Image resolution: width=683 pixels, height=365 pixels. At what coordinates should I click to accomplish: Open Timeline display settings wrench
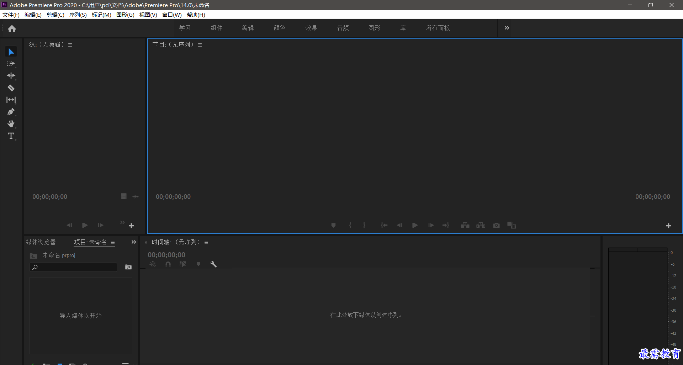pos(213,264)
